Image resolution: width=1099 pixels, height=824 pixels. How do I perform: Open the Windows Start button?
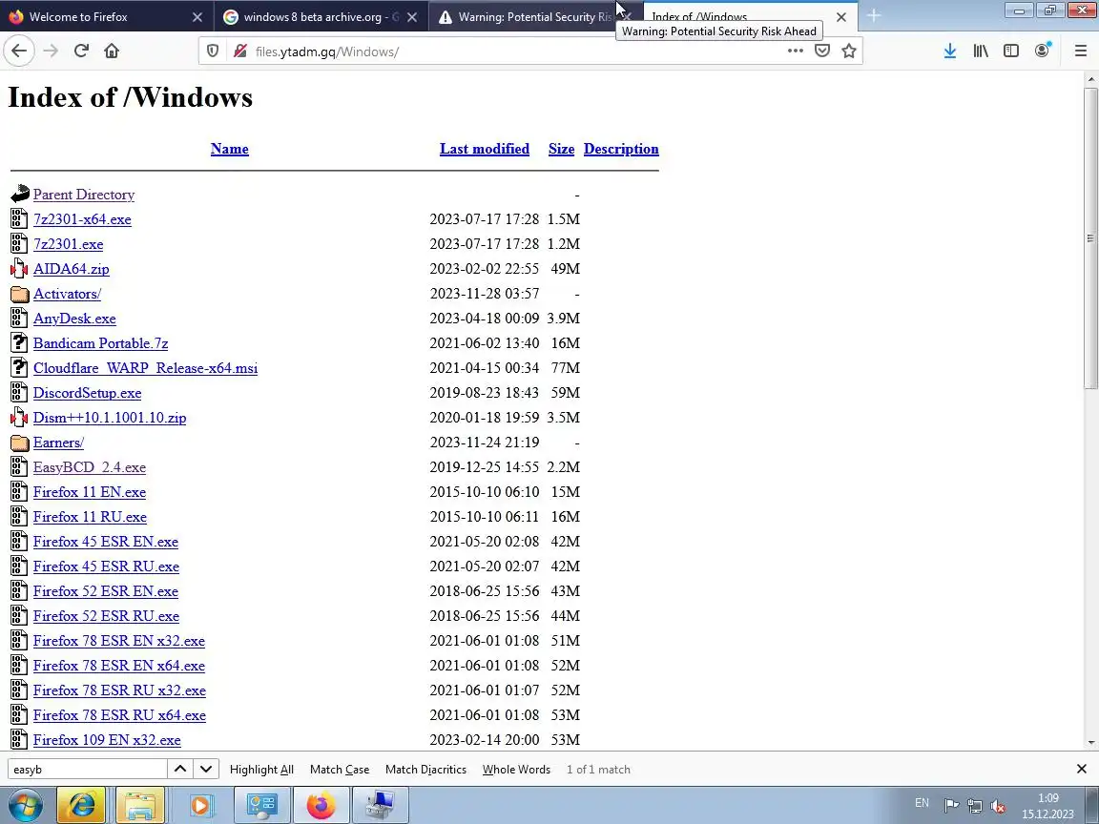point(25,805)
